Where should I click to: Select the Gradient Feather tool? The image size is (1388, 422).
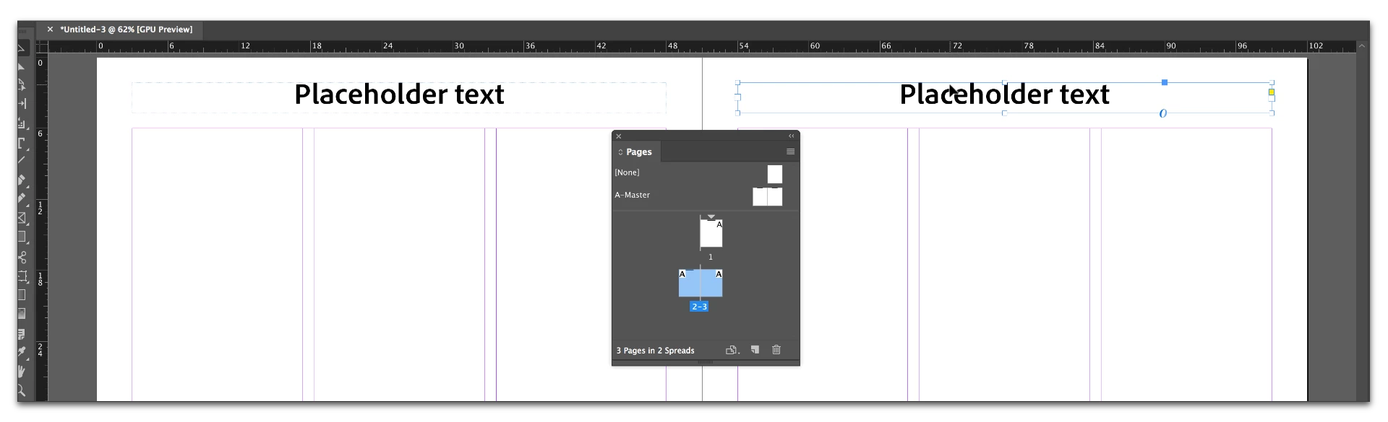pyautogui.click(x=22, y=314)
